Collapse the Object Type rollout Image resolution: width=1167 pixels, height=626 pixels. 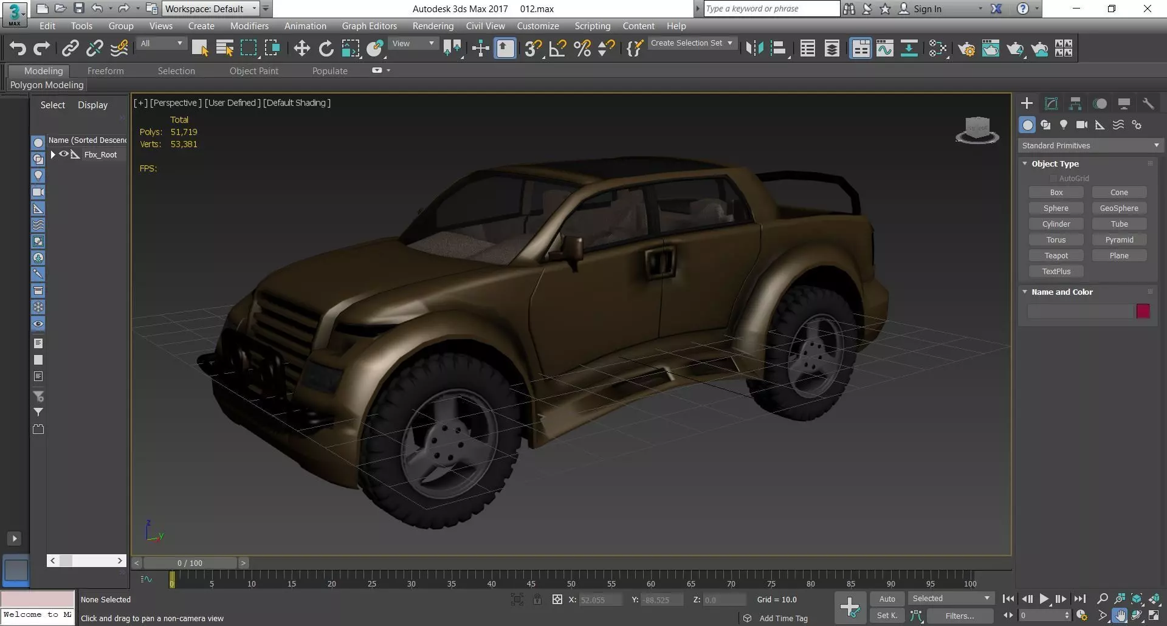tap(1025, 163)
